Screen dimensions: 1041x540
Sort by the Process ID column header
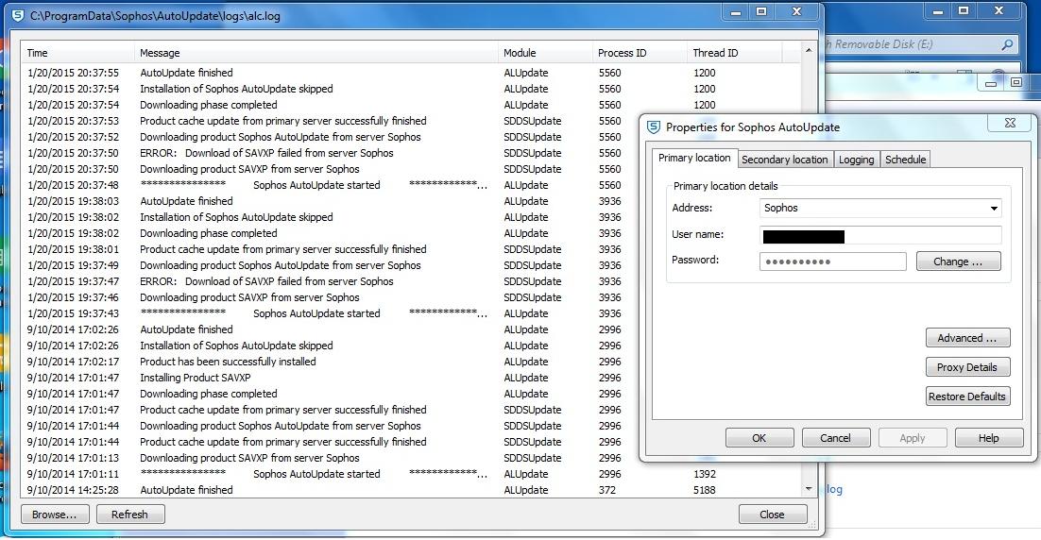[x=640, y=53]
